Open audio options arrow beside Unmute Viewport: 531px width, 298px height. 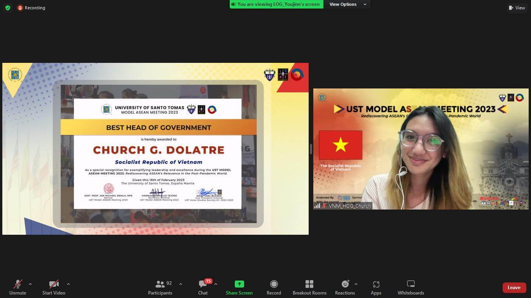click(30, 284)
